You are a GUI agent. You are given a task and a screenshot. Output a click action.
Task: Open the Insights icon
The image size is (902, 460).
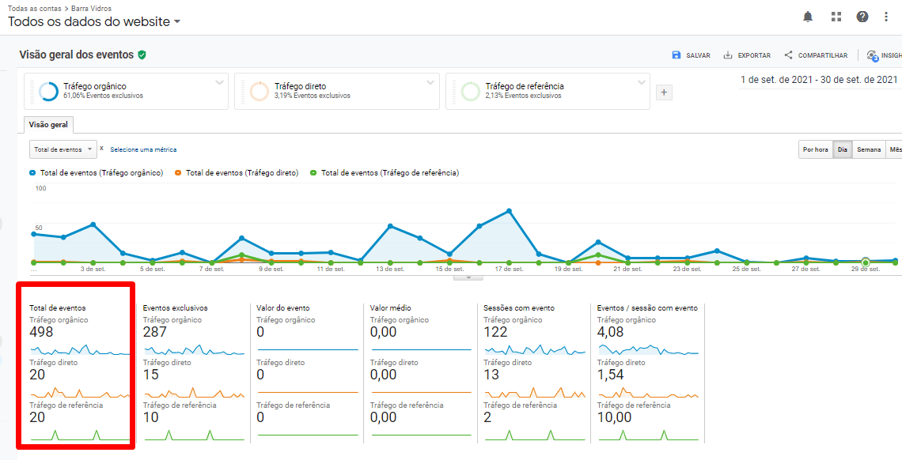tap(872, 55)
